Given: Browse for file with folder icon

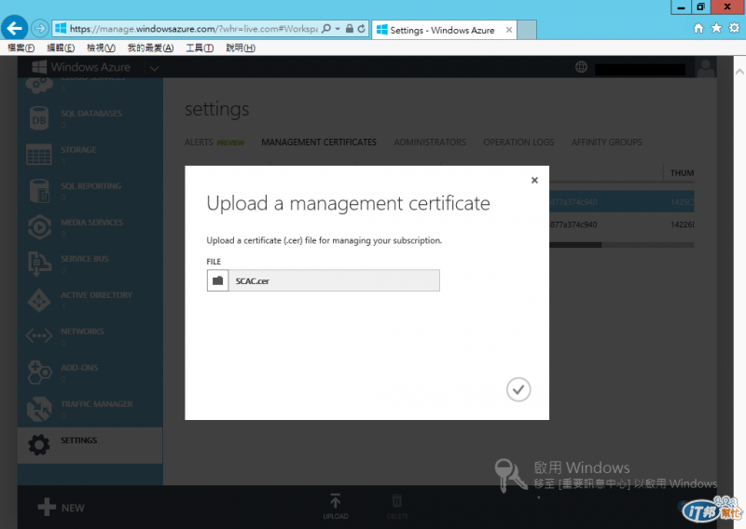Looking at the screenshot, I should coord(217,280).
